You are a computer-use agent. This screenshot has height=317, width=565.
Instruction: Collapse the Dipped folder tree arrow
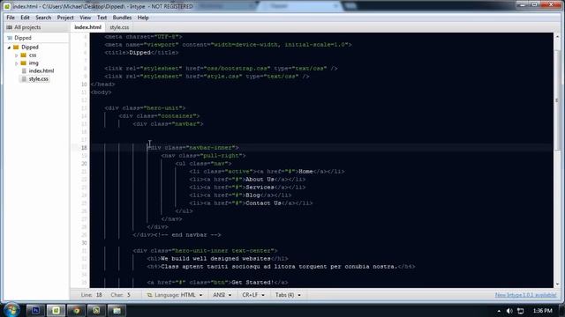click(9, 47)
